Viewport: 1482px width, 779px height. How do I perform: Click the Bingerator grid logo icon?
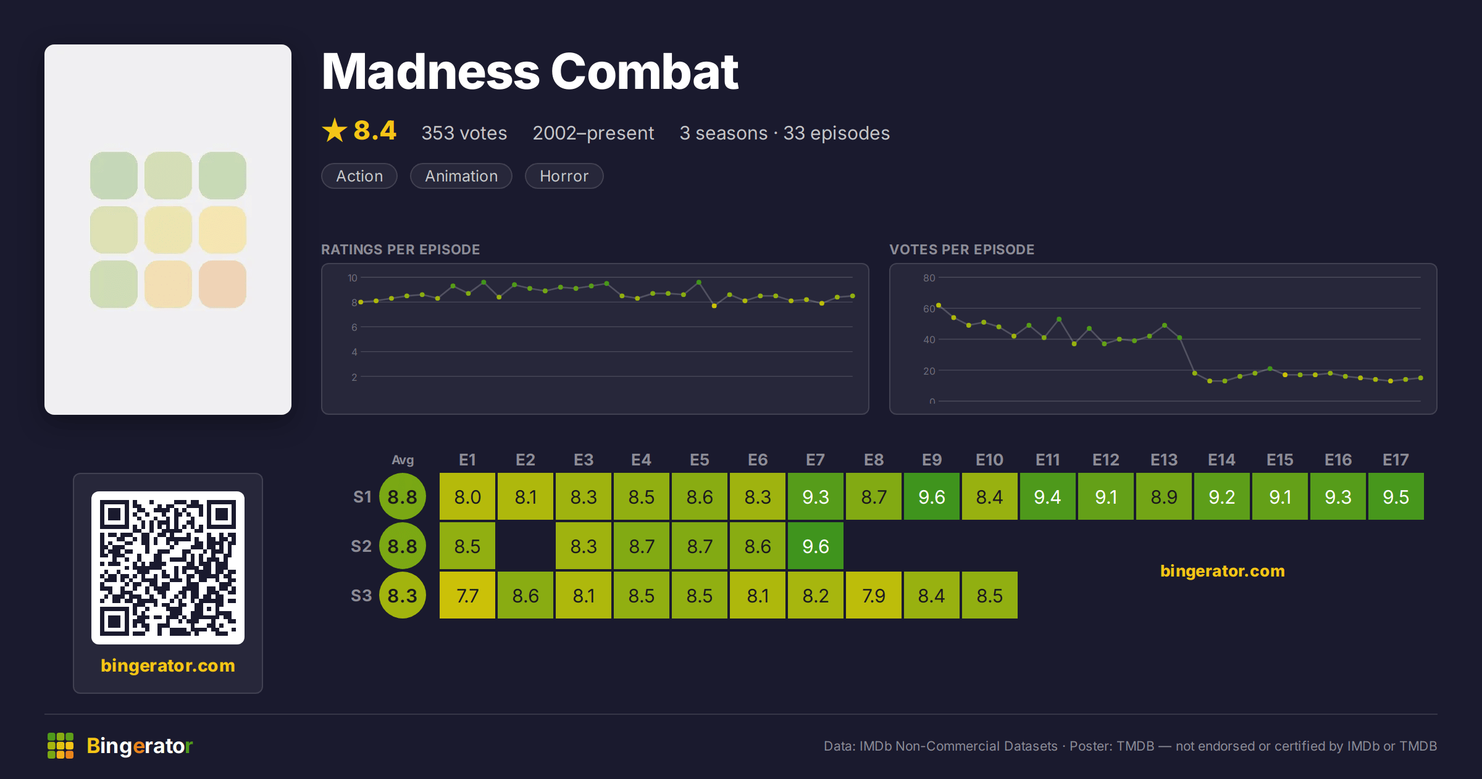[x=61, y=746]
